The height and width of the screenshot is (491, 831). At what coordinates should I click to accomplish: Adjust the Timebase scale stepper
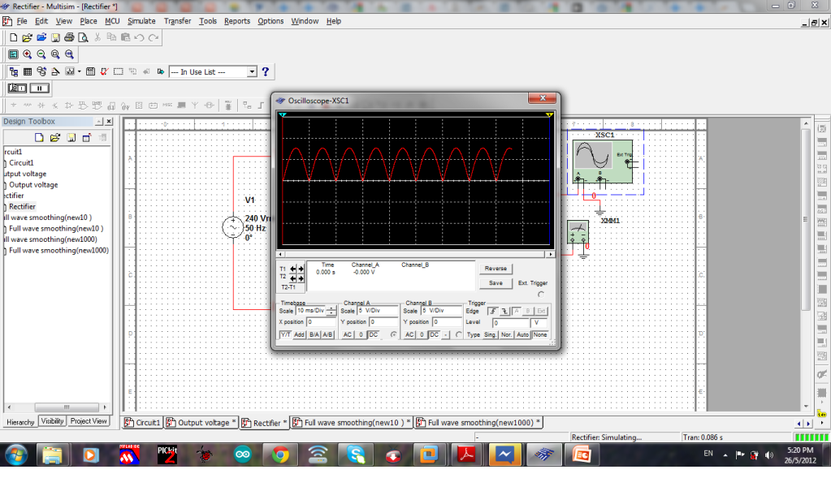(331, 311)
